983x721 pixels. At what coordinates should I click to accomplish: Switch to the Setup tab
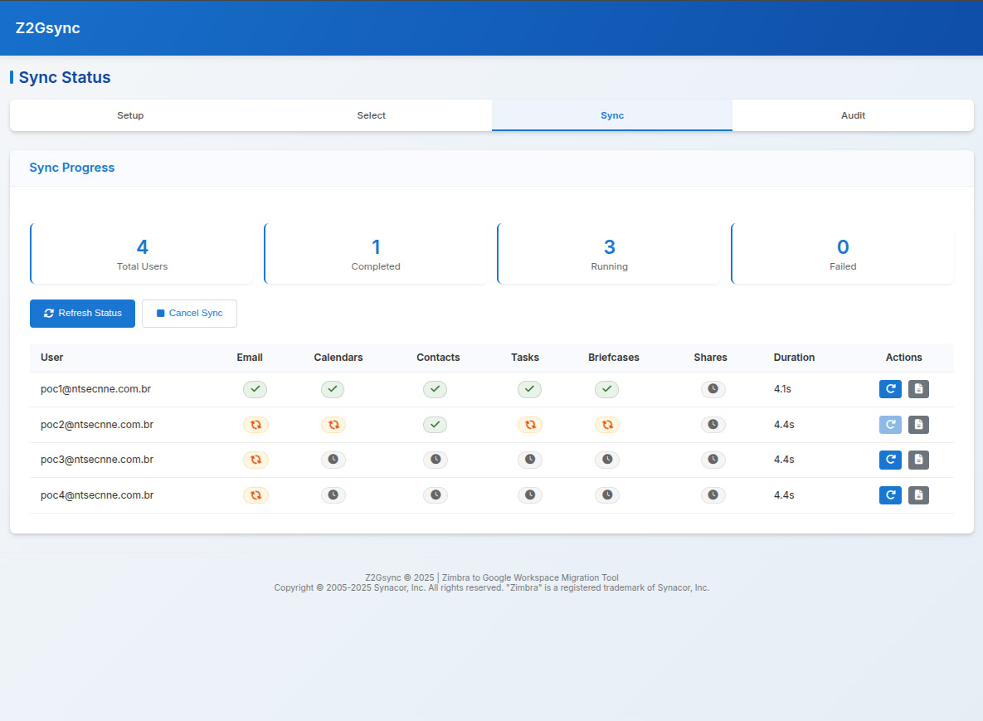(x=130, y=115)
